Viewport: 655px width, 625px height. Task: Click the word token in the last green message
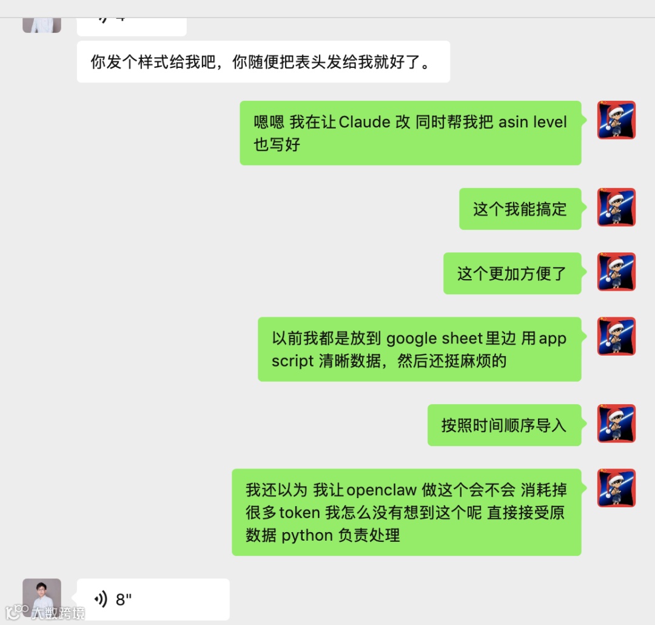click(x=300, y=513)
